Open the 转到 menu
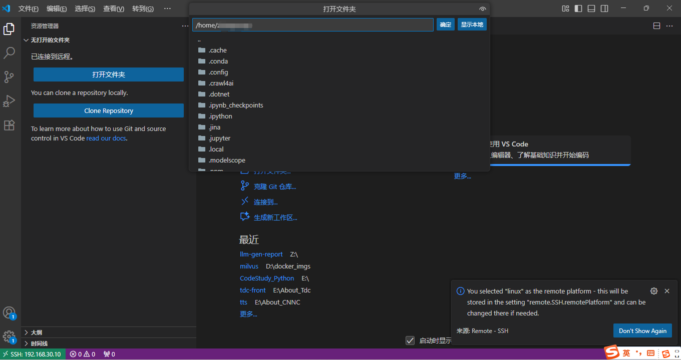The height and width of the screenshot is (360, 681). coord(143,8)
